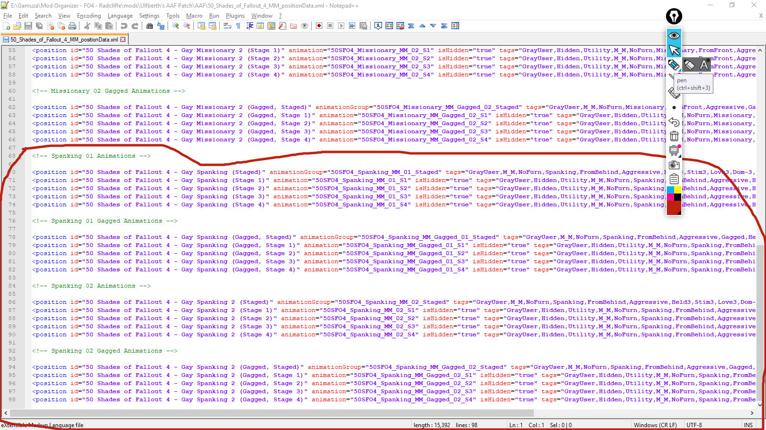Undo last edit in Notepad++ toolbar
The image size is (766, 430).
(x=124, y=26)
